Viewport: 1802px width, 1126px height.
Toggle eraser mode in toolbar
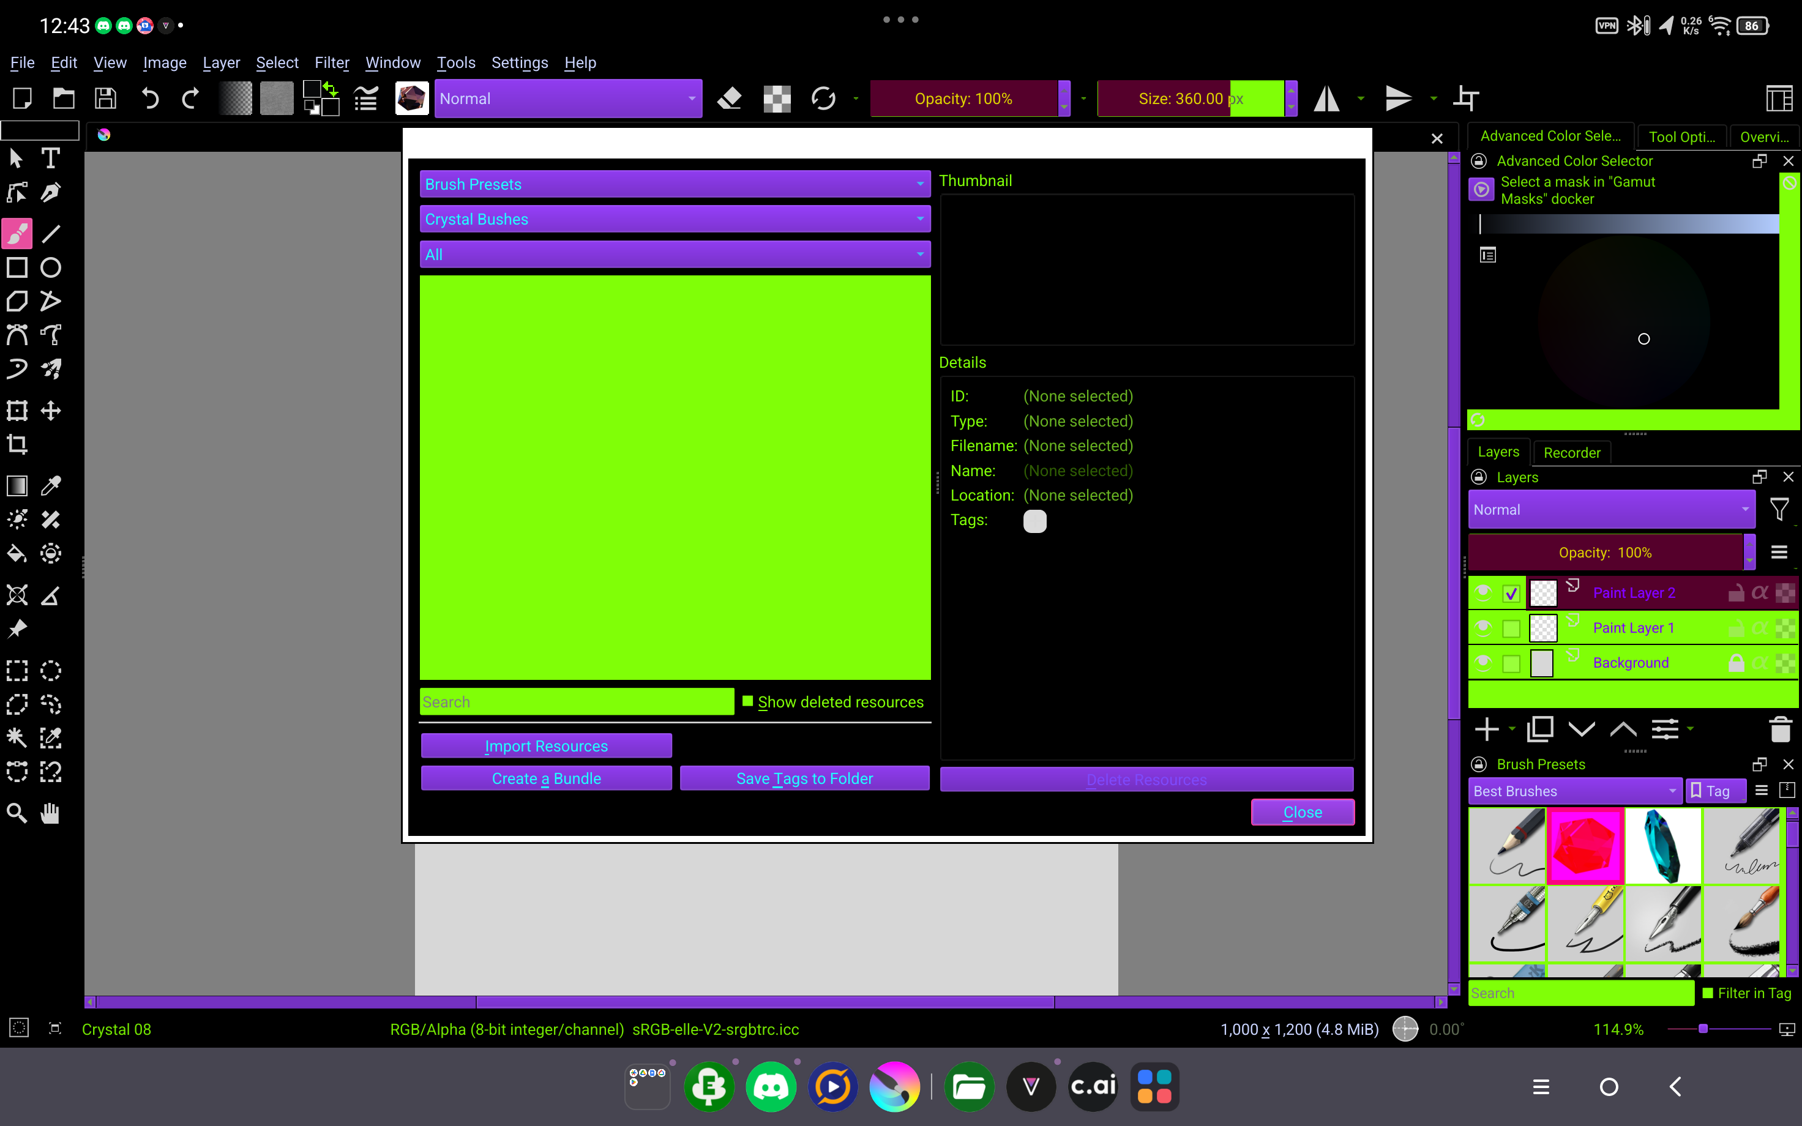(729, 99)
